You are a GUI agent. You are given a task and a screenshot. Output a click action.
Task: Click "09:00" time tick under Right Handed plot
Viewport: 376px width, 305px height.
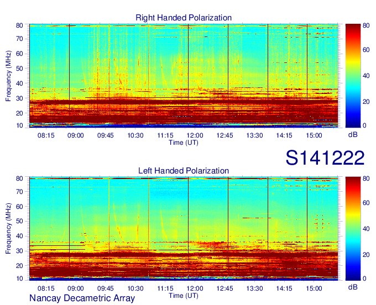coord(76,135)
